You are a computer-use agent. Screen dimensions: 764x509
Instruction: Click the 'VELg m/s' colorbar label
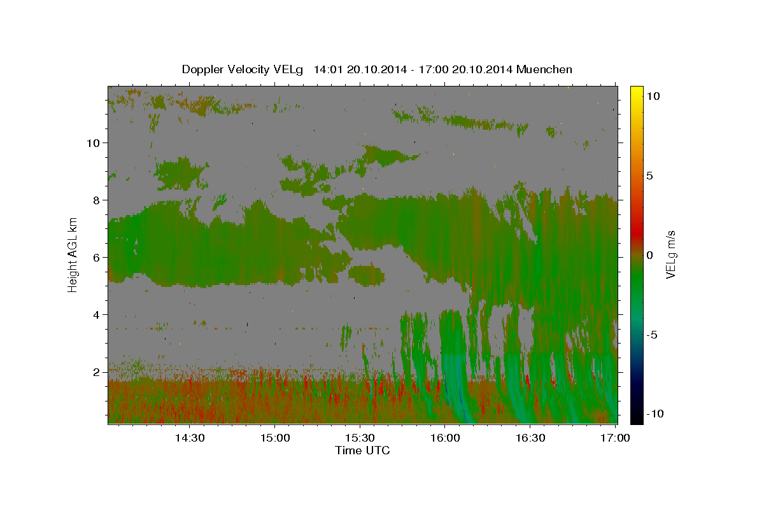[x=670, y=254]
